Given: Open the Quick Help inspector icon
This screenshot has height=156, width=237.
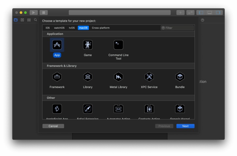Looking at the screenshot, I should click(202, 20).
